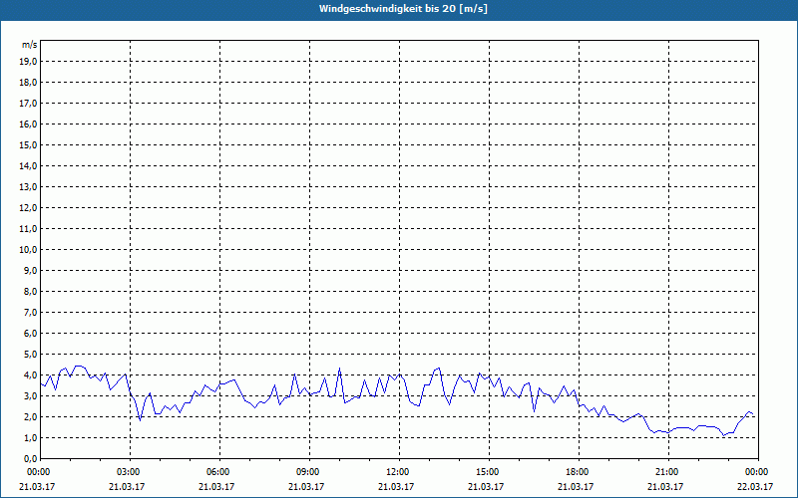Click the 18,0 y-axis label
Viewport: 798px width, 498px height.
pos(28,83)
